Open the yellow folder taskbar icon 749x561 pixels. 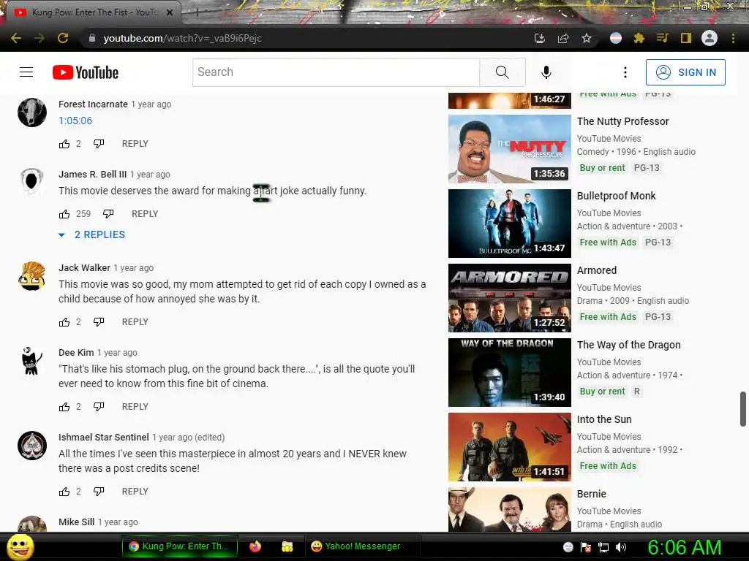pyautogui.click(x=287, y=546)
